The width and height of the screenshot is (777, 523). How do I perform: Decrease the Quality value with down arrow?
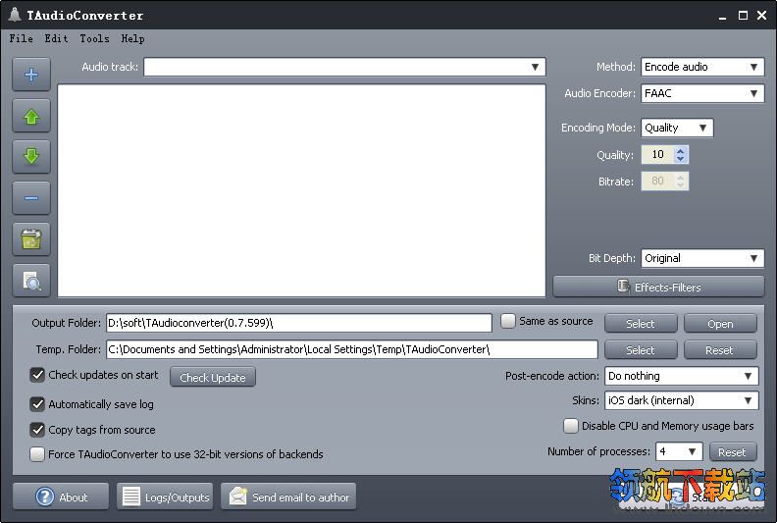pyautogui.click(x=681, y=159)
